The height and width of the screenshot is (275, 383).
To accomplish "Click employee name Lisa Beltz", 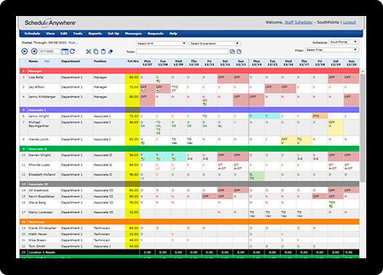I will (36, 77).
